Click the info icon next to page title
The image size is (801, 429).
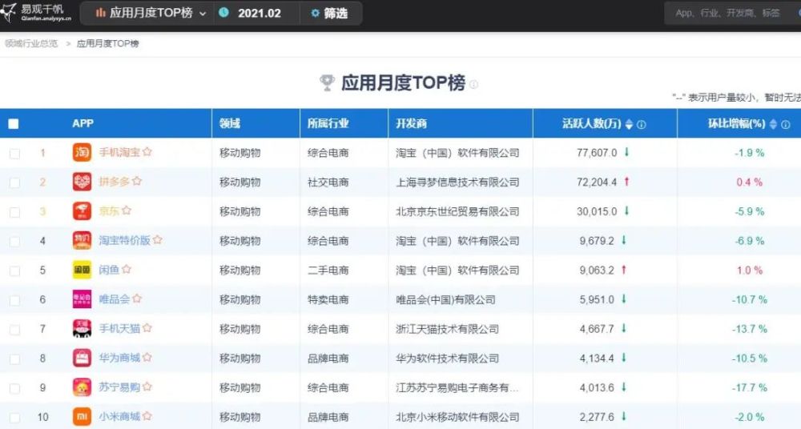click(x=473, y=84)
